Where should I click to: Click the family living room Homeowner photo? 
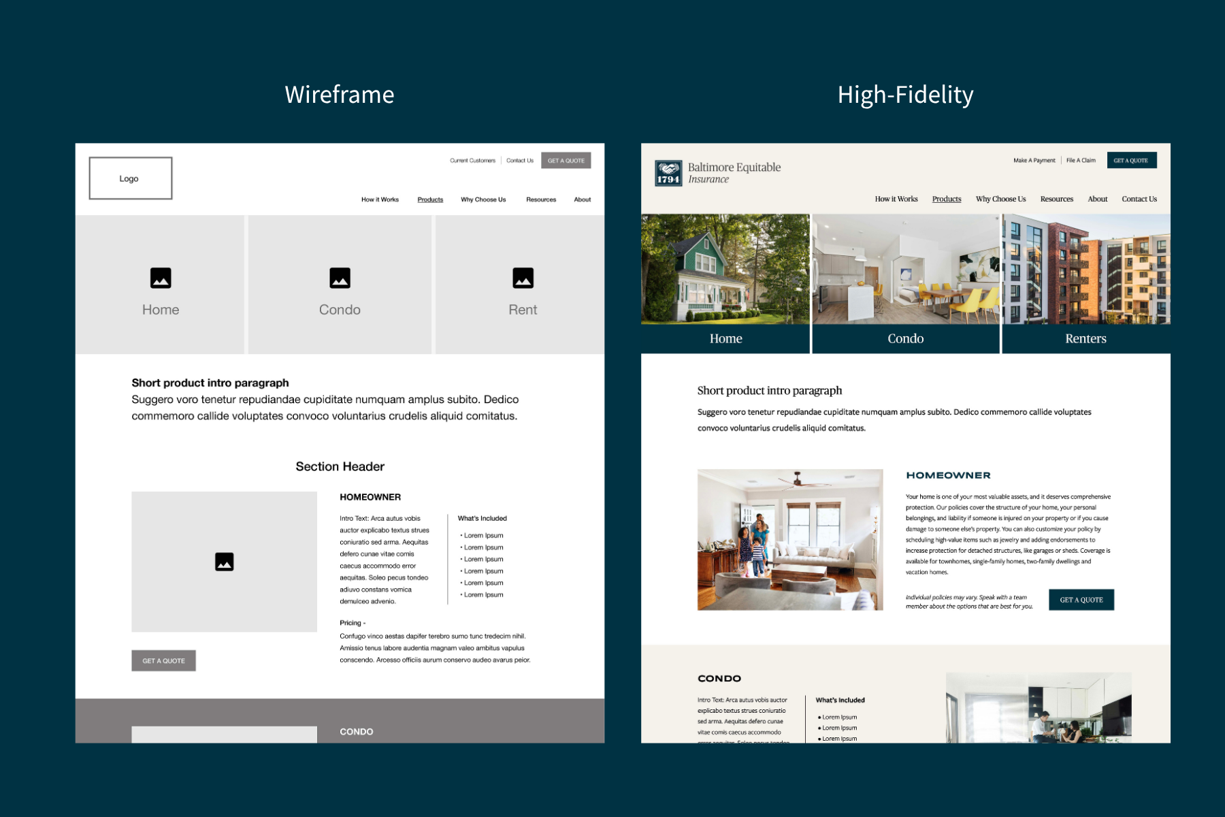(790, 539)
